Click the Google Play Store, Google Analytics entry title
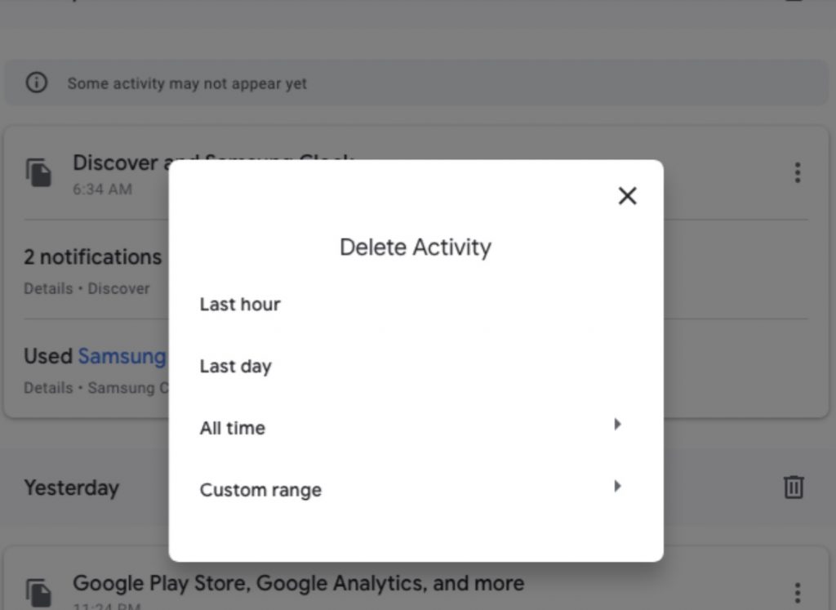The height and width of the screenshot is (610, 836). pos(298,583)
